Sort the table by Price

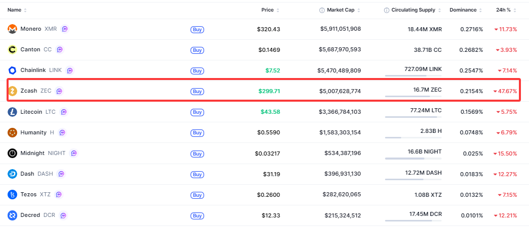pos(270,10)
